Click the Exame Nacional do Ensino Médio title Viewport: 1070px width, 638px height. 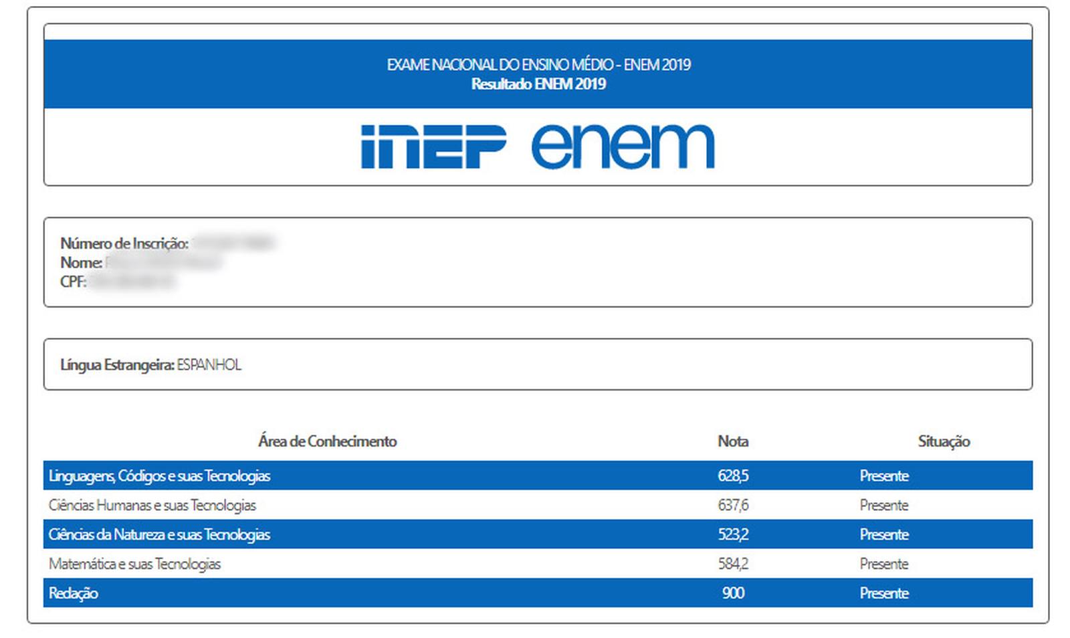(538, 65)
